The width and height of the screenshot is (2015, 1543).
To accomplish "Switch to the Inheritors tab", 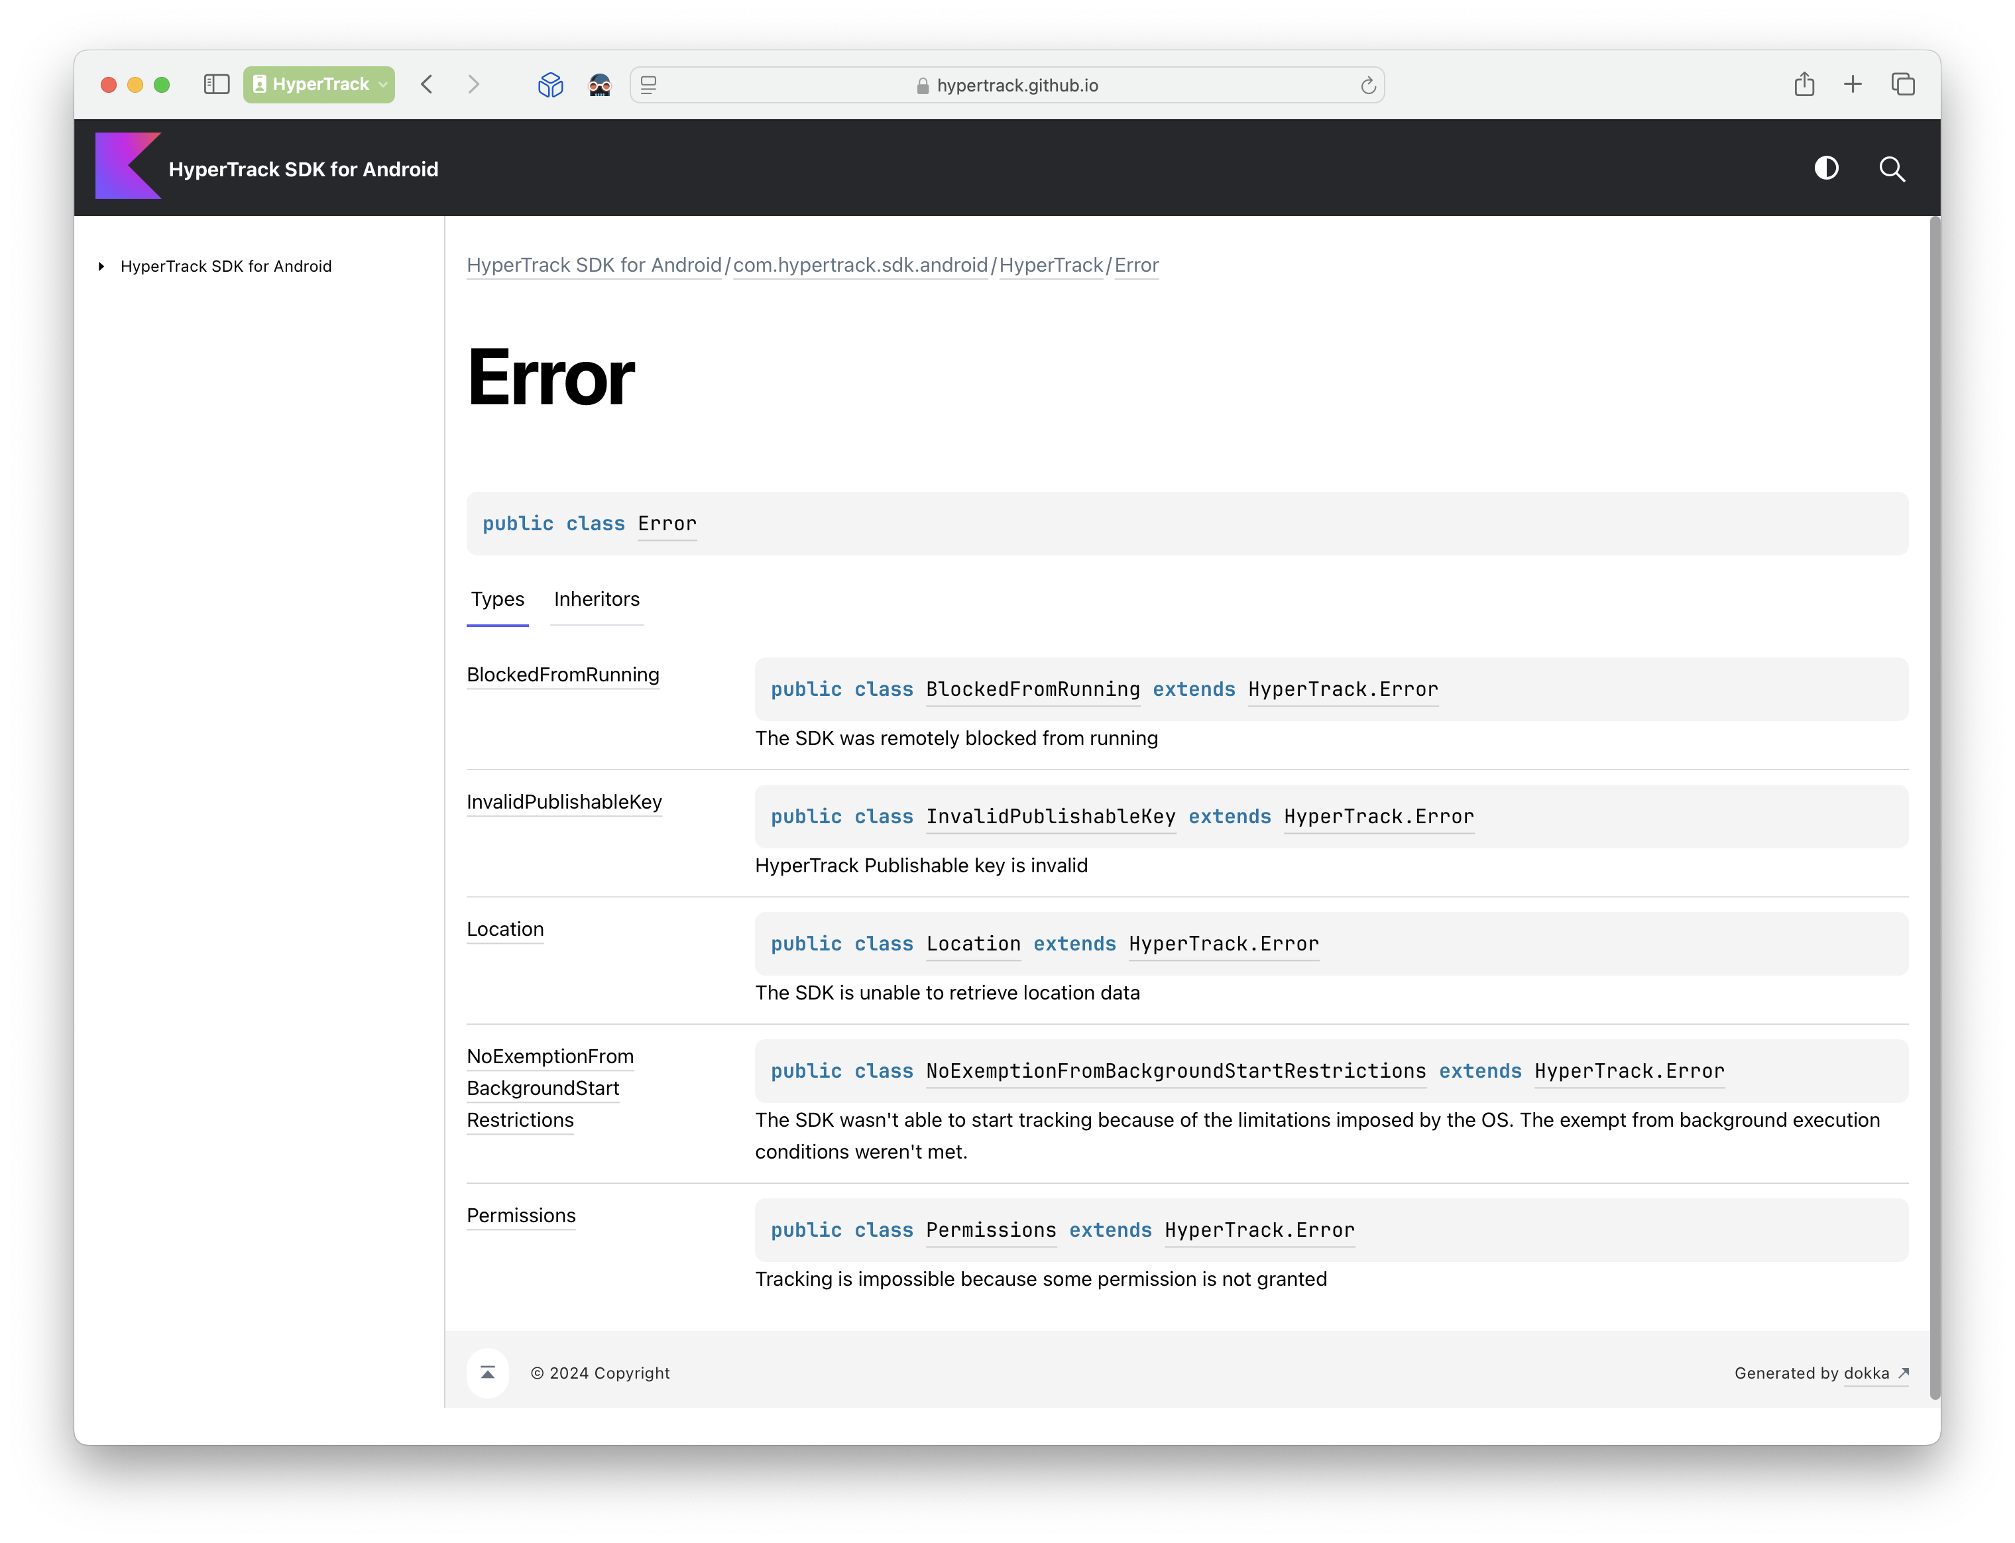I will (x=597, y=600).
